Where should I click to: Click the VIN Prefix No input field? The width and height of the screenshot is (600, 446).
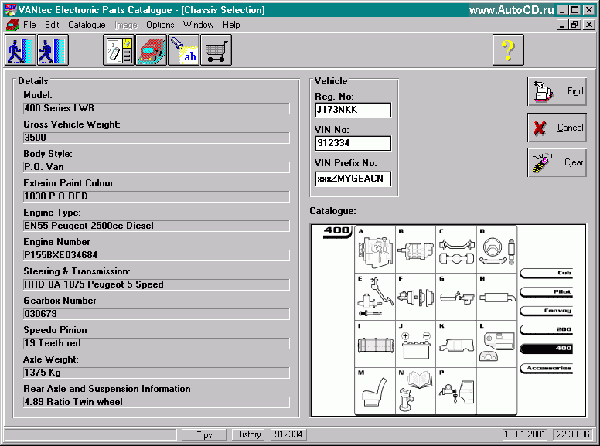(353, 179)
